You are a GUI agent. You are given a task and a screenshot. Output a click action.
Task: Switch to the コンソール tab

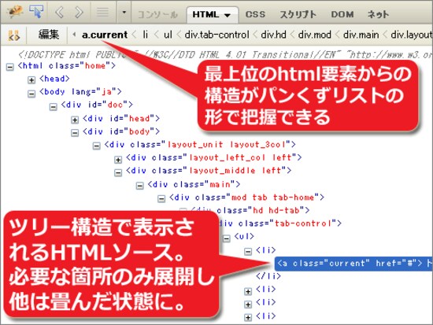157,14
